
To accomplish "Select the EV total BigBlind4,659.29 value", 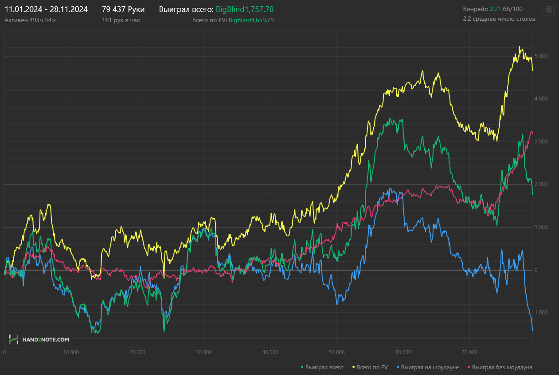I will pos(251,20).
